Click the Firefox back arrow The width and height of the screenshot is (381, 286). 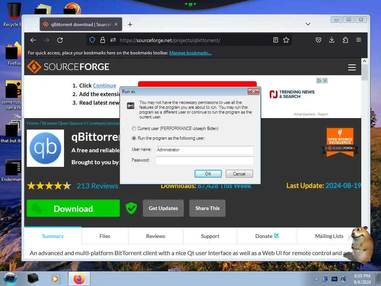[33, 40]
